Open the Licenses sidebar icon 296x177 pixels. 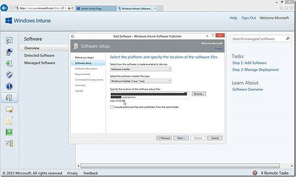pos(9,109)
